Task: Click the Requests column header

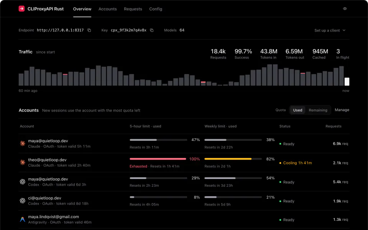Action: [333, 126]
